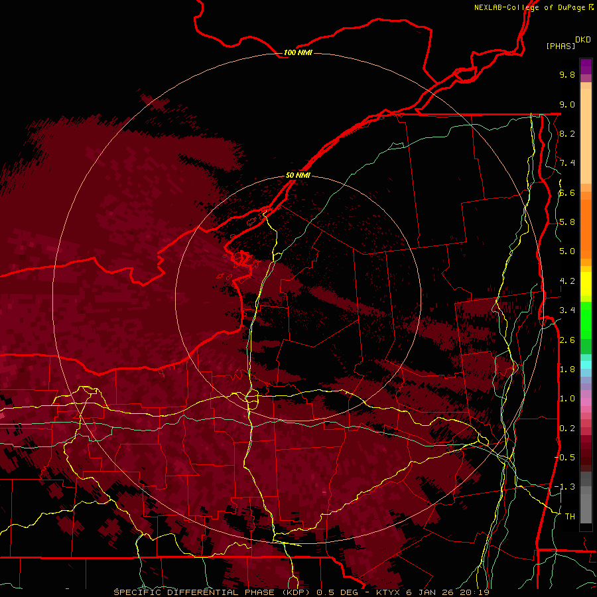
Task: Click the cyan segment of the color bar
Action: [586, 365]
